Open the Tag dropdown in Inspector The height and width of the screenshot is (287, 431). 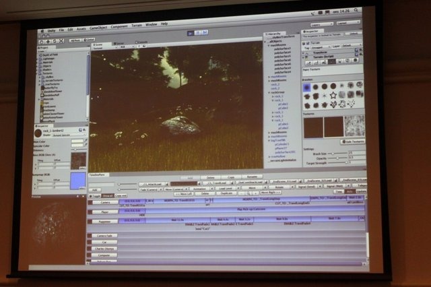click(321, 47)
